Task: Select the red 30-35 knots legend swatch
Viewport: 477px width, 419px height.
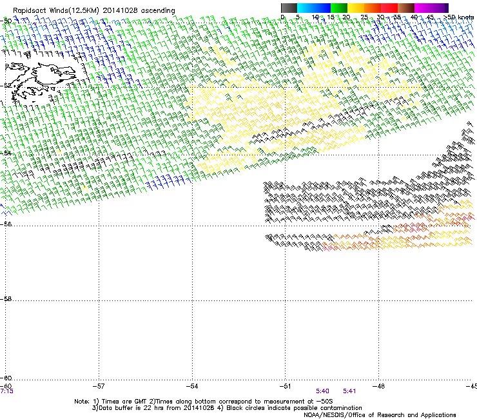Action: (x=389, y=8)
